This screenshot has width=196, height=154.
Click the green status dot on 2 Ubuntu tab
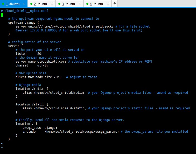pos(31,4)
